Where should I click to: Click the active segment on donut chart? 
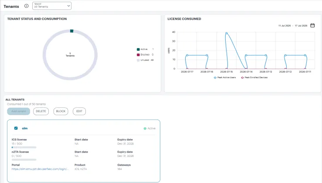click(71, 31)
